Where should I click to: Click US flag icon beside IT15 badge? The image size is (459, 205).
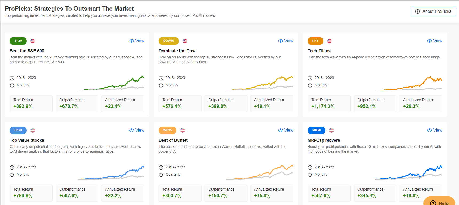pos(329,41)
